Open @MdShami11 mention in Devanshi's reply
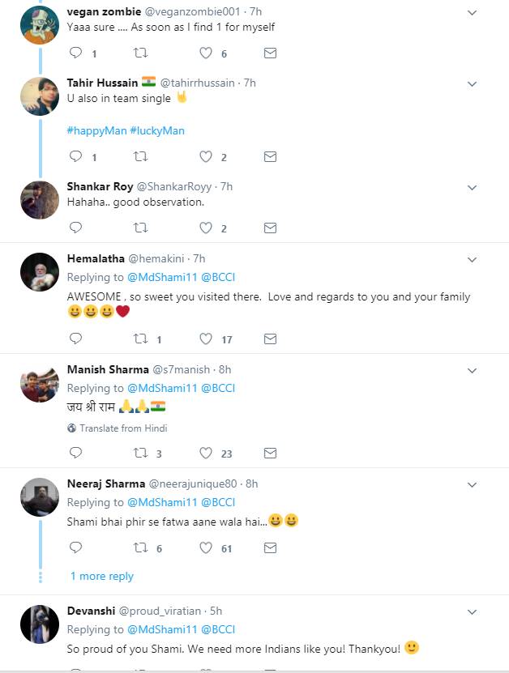This screenshot has height=673, width=509. click(x=162, y=629)
